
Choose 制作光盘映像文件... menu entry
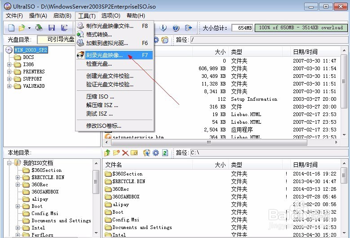tap(115, 26)
